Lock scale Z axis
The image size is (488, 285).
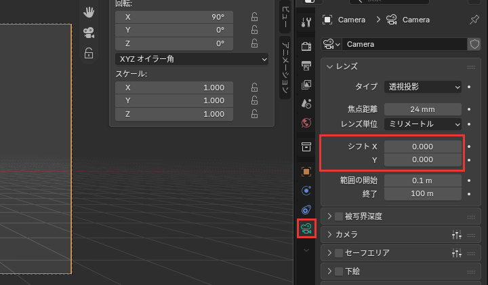[x=254, y=114]
